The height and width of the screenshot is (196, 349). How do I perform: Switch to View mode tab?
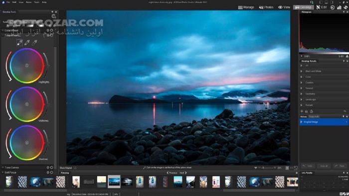click(284, 7)
